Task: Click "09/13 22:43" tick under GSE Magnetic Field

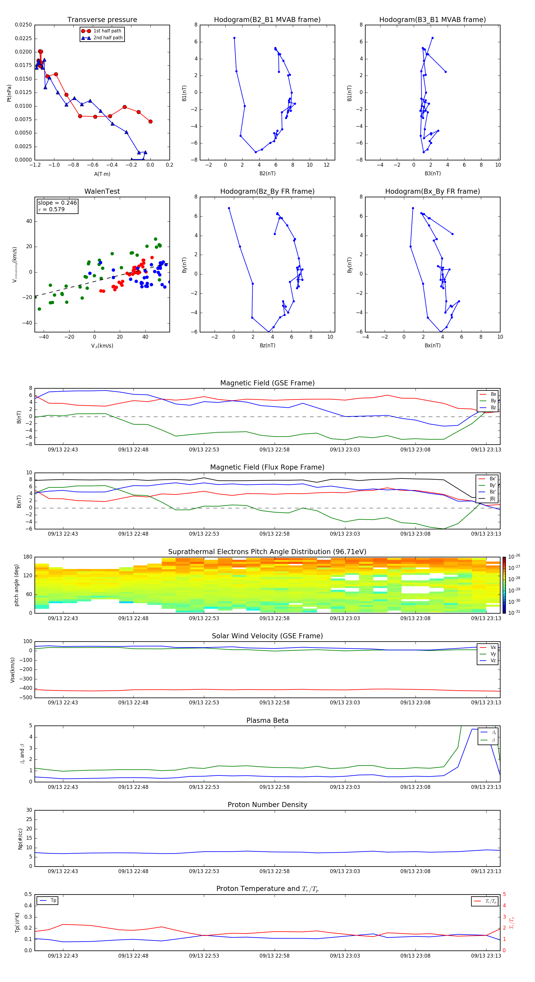Action: tap(63, 449)
